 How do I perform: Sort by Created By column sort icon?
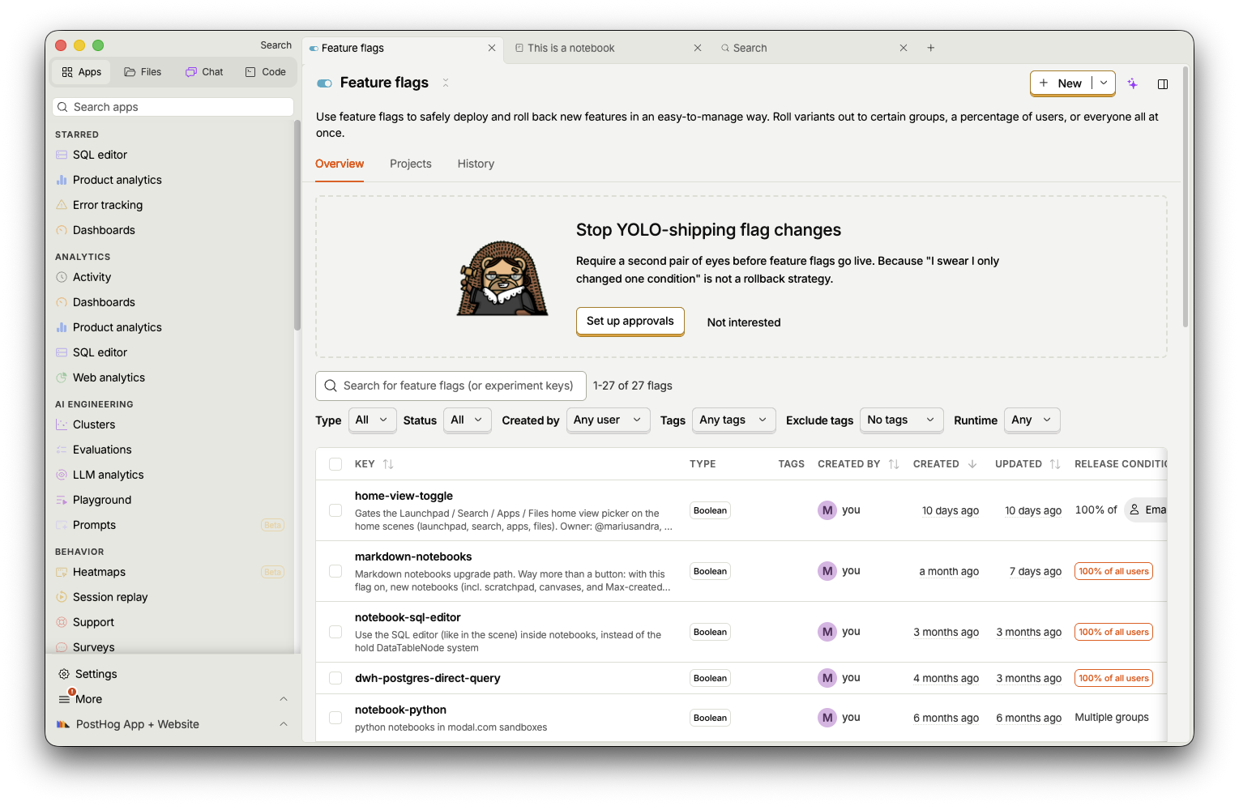(x=894, y=464)
